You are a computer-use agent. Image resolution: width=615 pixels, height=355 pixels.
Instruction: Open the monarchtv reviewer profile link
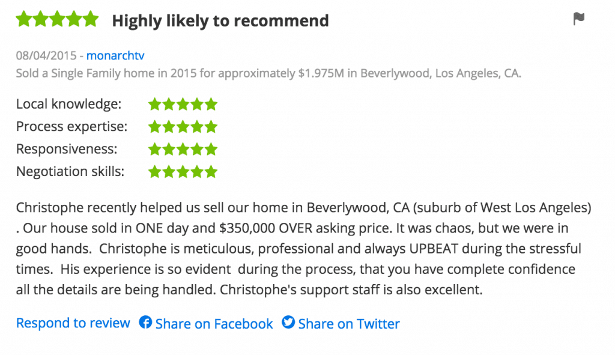click(x=115, y=56)
